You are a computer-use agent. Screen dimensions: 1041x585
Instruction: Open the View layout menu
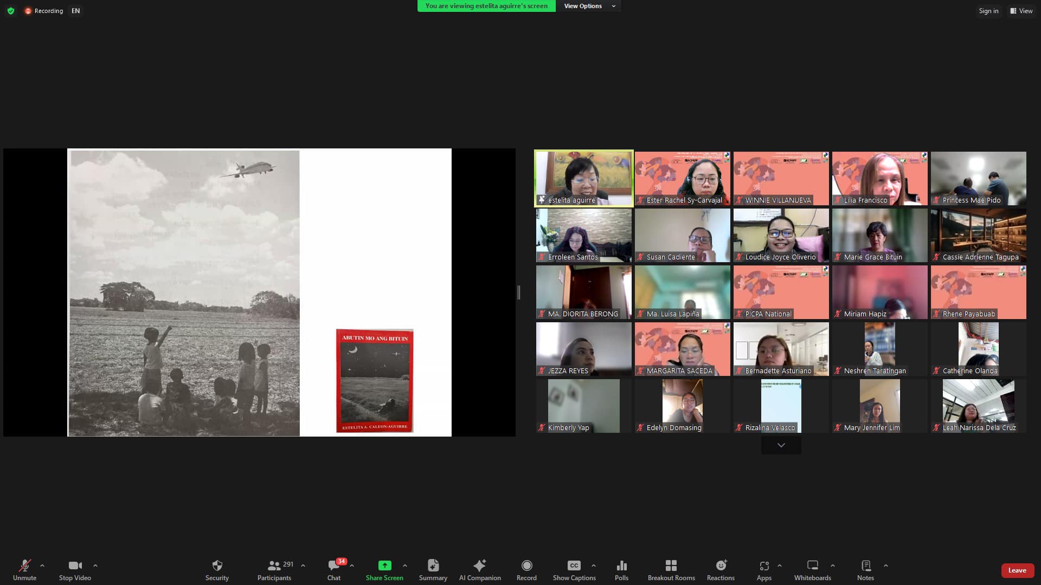[1021, 11]
